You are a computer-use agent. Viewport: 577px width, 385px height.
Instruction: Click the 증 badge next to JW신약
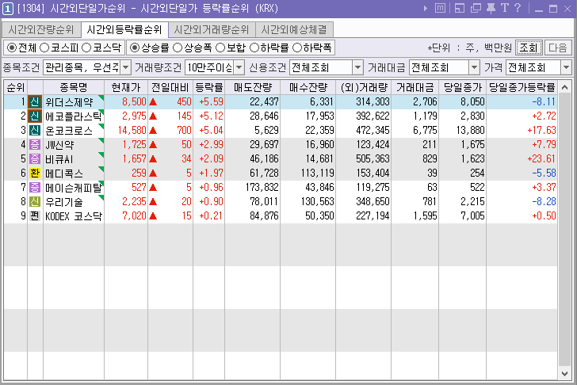coord(35,144)
